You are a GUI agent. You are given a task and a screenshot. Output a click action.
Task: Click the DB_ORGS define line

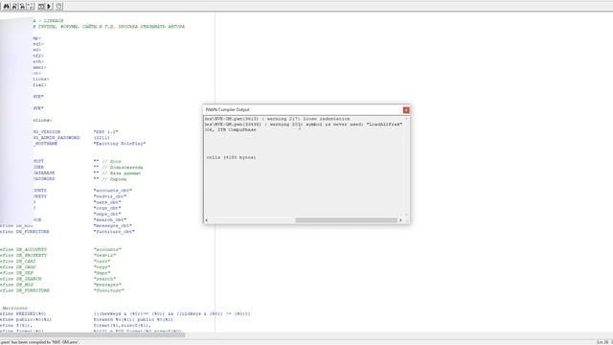tap(56, 267)
